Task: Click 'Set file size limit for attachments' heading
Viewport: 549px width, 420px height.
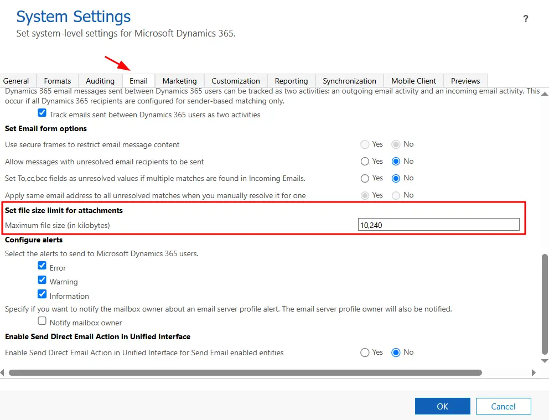Action: [x=64, y=210]
